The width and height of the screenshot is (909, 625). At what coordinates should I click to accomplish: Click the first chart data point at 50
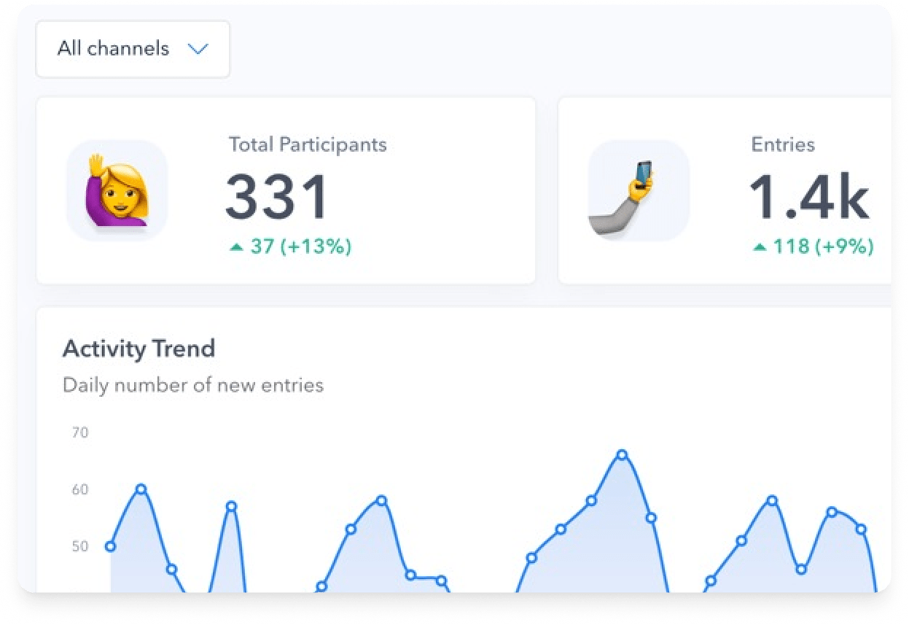(110, 546)
